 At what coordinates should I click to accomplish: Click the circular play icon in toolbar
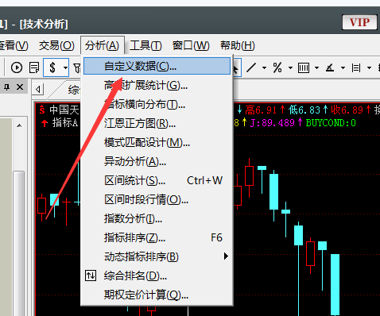click(17, 67)
